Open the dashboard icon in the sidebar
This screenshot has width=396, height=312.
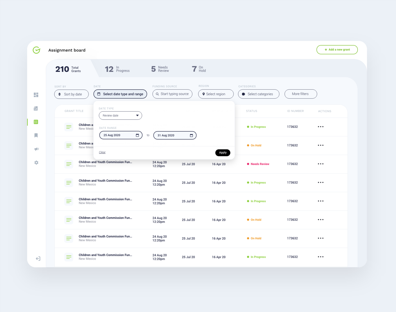[x=36, y=95]
